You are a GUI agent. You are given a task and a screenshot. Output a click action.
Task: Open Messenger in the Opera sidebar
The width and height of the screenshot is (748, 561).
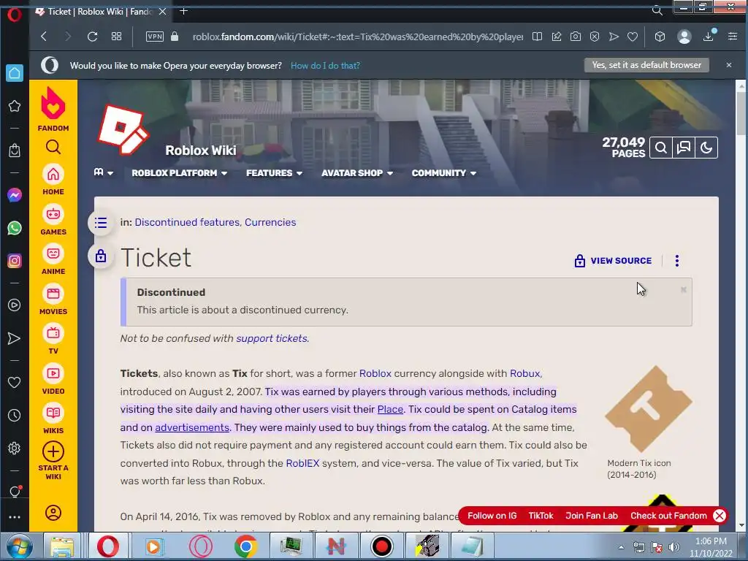15,194
